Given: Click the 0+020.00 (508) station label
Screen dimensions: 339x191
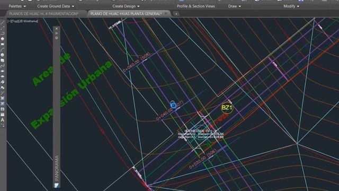Looking at the screenshot, I should [202, 159].
